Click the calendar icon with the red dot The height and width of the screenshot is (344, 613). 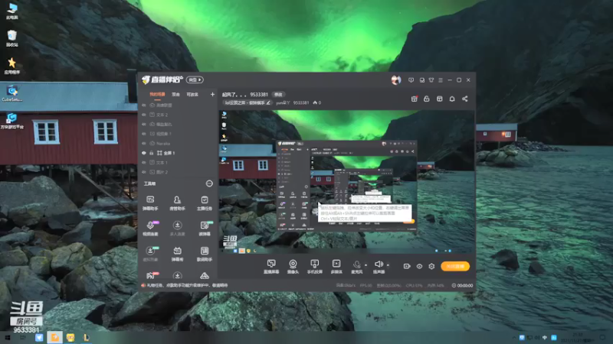point(414,99)
